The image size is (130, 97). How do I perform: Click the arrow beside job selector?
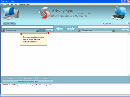click(x=103, y=23)
